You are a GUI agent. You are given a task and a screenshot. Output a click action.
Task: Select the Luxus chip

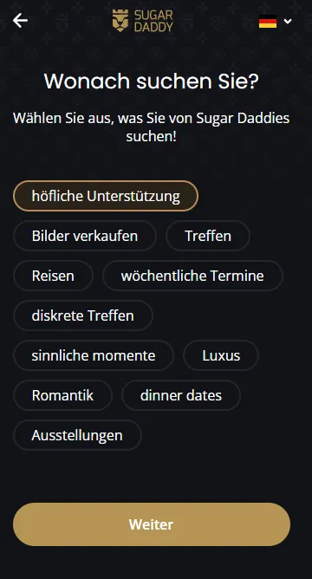(221, 355)
